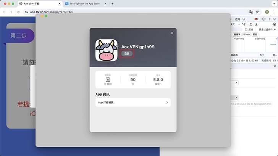Open a new browser tab
Viewport: 278px width, 156px height.
click(x=112, y=4)
